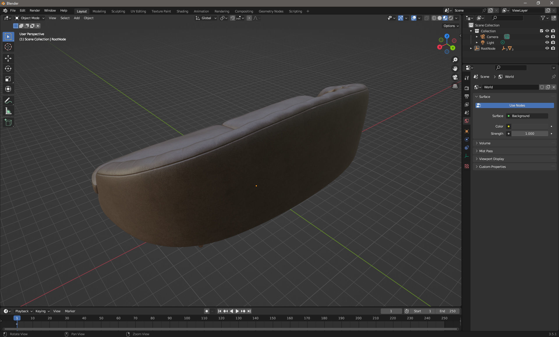Viewport: 559px width, 337px height.
Task: Click the Zoom viewport icon
Action: tap(455, 60)
